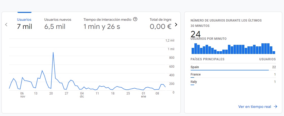This screenshot has width=284, height=116.
Task: Select the Usuarios nuevos metric tab
Action: coord(58,24)
